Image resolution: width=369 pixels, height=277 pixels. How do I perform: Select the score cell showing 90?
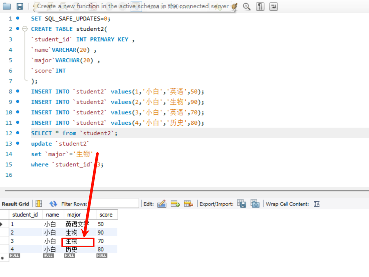point(107,232)
